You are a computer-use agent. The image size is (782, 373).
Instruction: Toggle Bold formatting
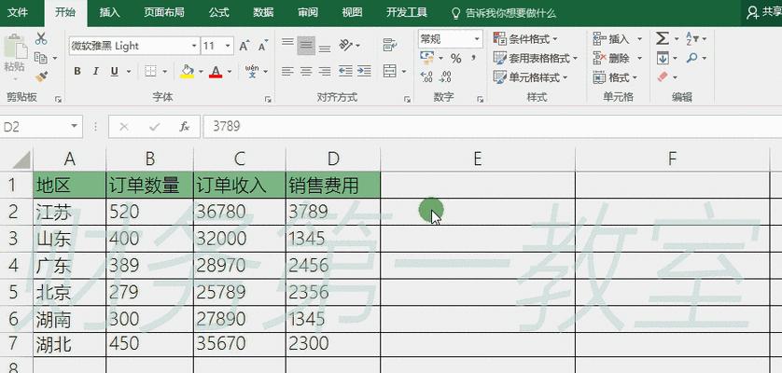pyautogui.click(x=77, y=71)
